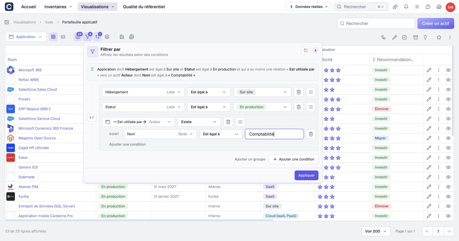
Task: Click the Comptabilité text input field
Action: [274, 134]
